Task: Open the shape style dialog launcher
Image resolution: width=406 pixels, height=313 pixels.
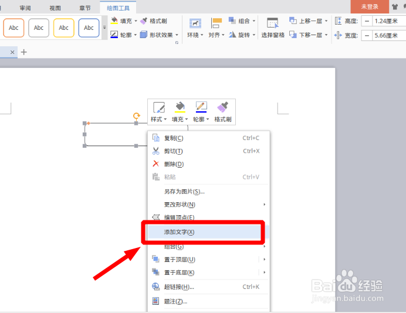Action: coord(177,43)
